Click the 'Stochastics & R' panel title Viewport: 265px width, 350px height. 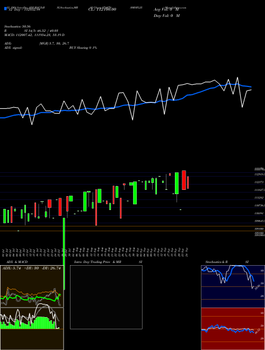click(x=216, y=262)
